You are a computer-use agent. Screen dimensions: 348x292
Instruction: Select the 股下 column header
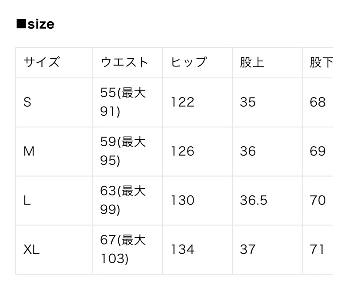(321, 62)
